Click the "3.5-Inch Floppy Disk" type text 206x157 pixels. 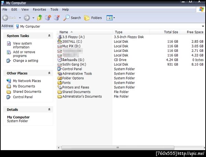pos(129,37)
